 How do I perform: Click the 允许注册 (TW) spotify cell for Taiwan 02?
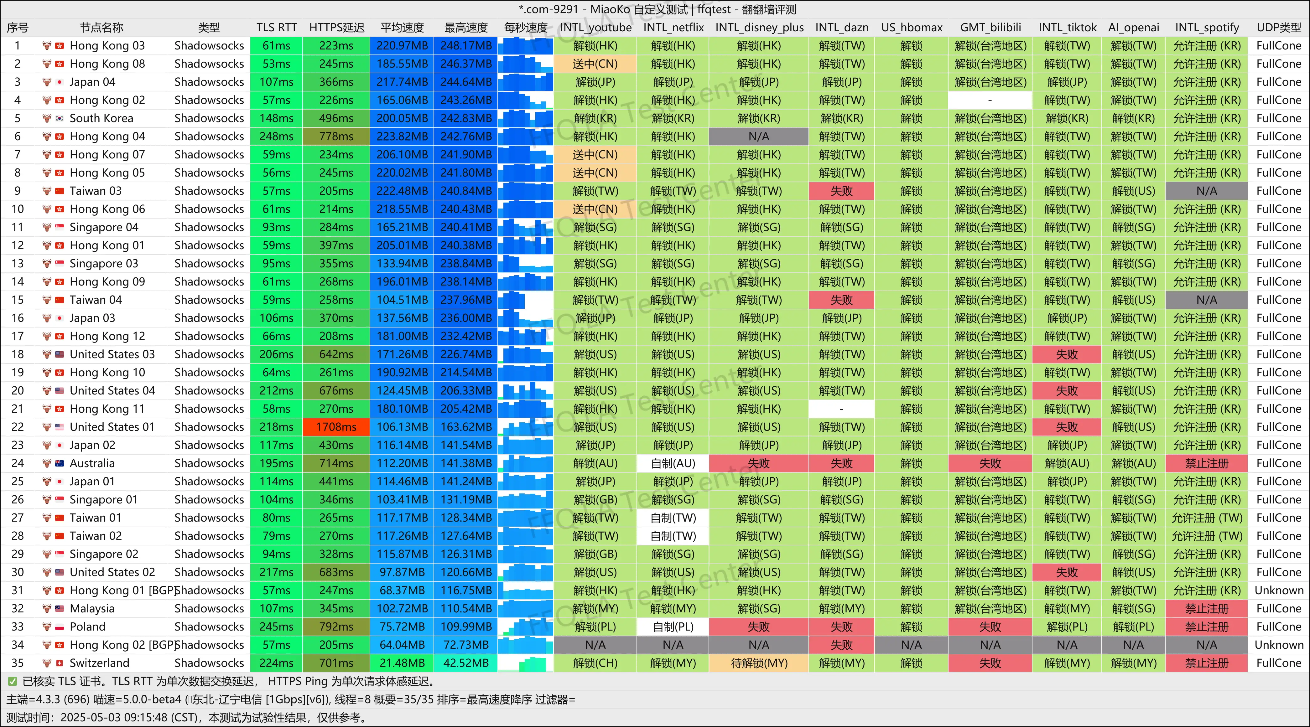click(1206, 536)
